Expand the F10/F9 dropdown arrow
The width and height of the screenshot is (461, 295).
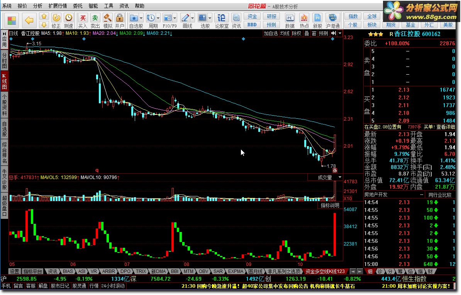(x=175, y=18)
